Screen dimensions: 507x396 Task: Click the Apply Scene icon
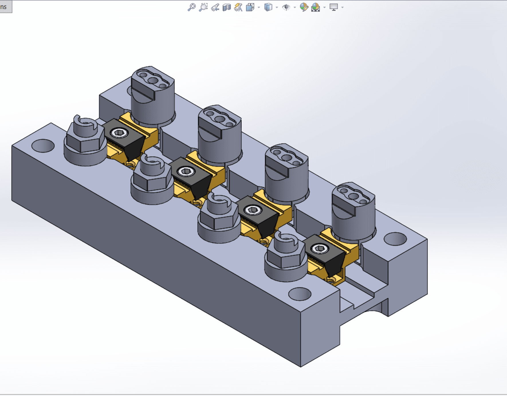(316, 7)
